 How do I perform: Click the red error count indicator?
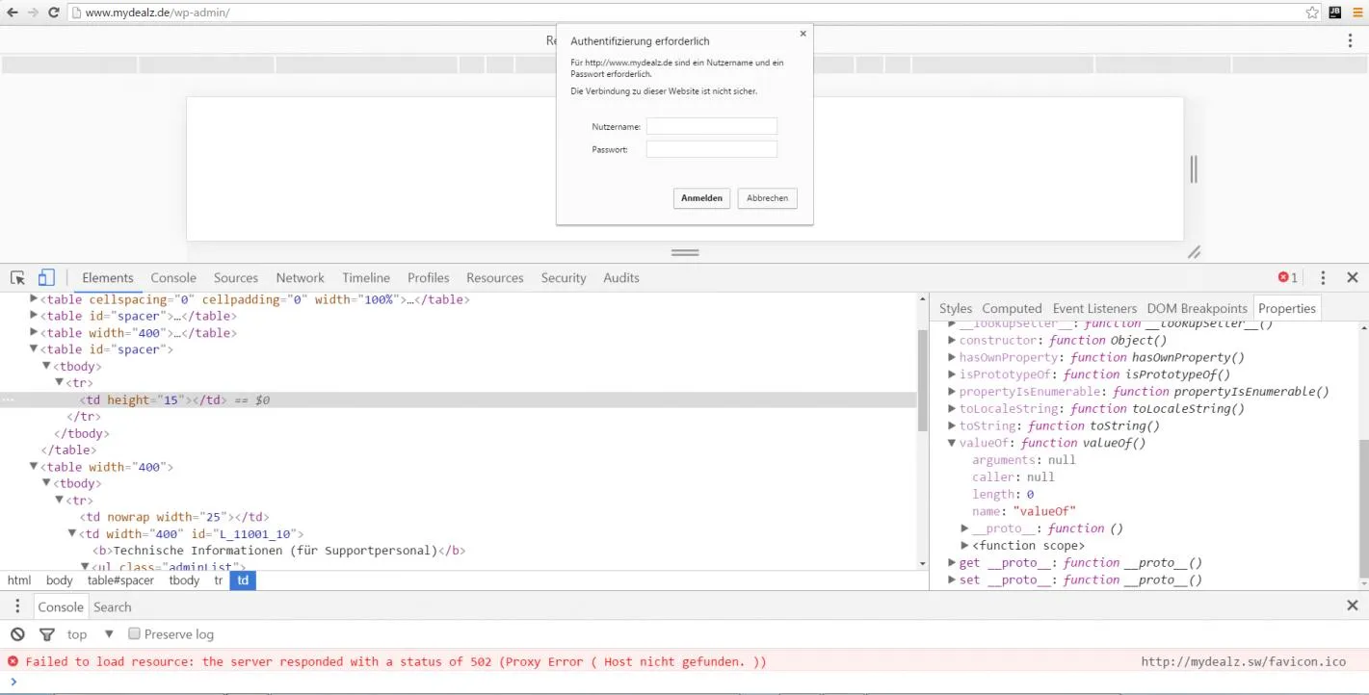(1287, 278)
